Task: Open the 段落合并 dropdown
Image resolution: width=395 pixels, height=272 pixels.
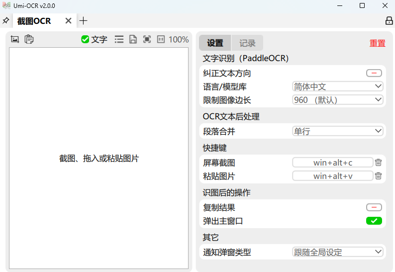Action: 338,131
